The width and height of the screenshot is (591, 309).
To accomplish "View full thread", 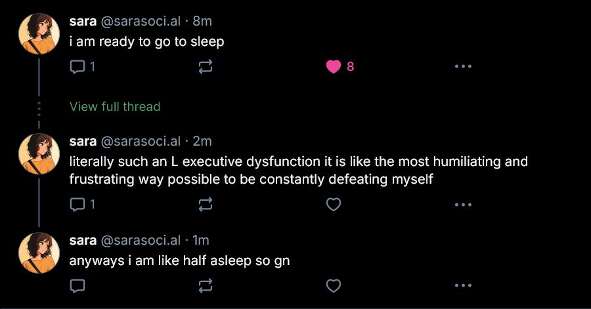I will pyautogui.click(x=115, y=106).
